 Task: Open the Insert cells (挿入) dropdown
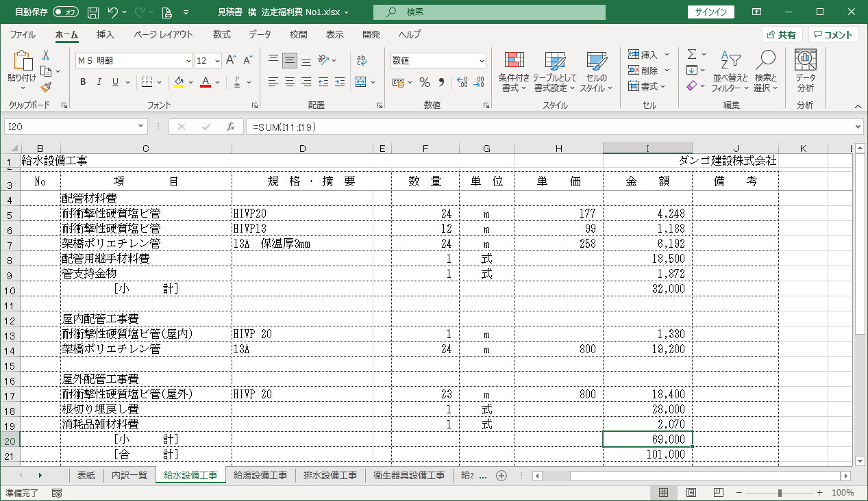649,55
